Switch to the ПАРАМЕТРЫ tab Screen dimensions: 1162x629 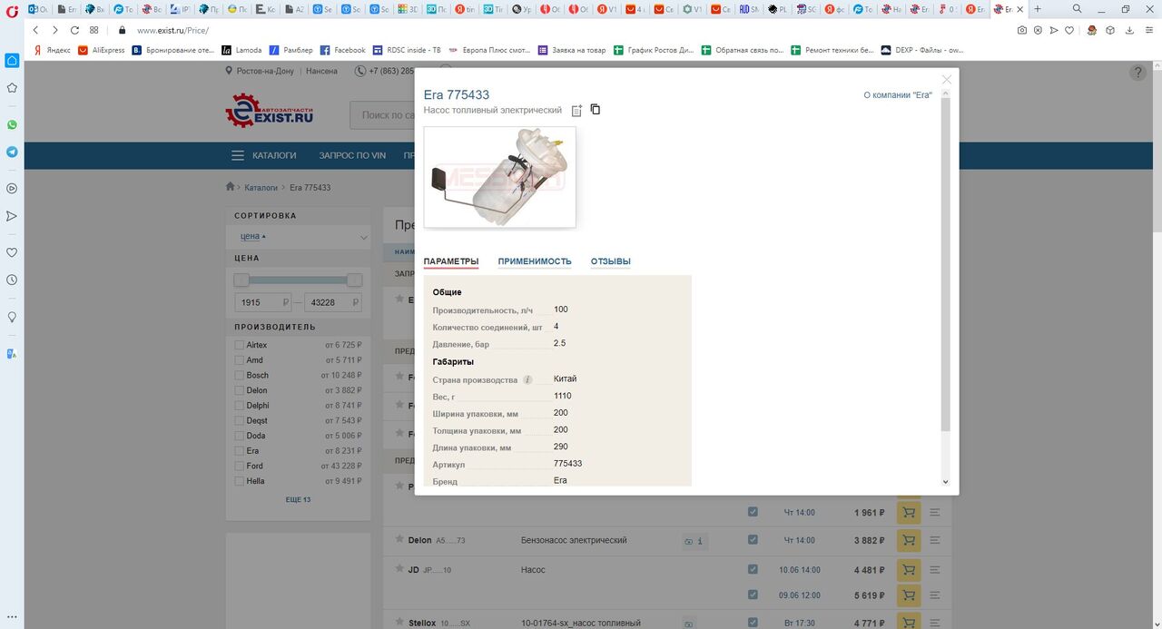pos(450,261)
